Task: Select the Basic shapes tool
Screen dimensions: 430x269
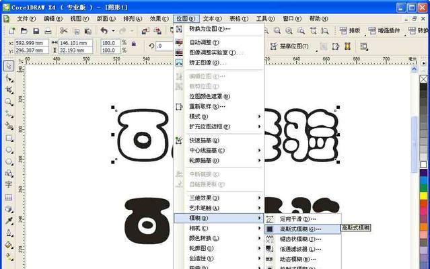Action: click(x=9, y=173)
